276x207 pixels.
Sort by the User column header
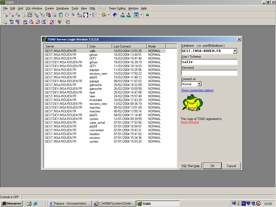(x=100, y=46)
